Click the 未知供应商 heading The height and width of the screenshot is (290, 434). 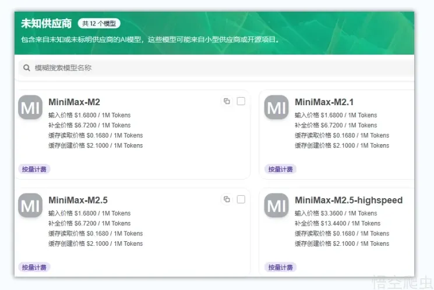[x=46, y=23]
